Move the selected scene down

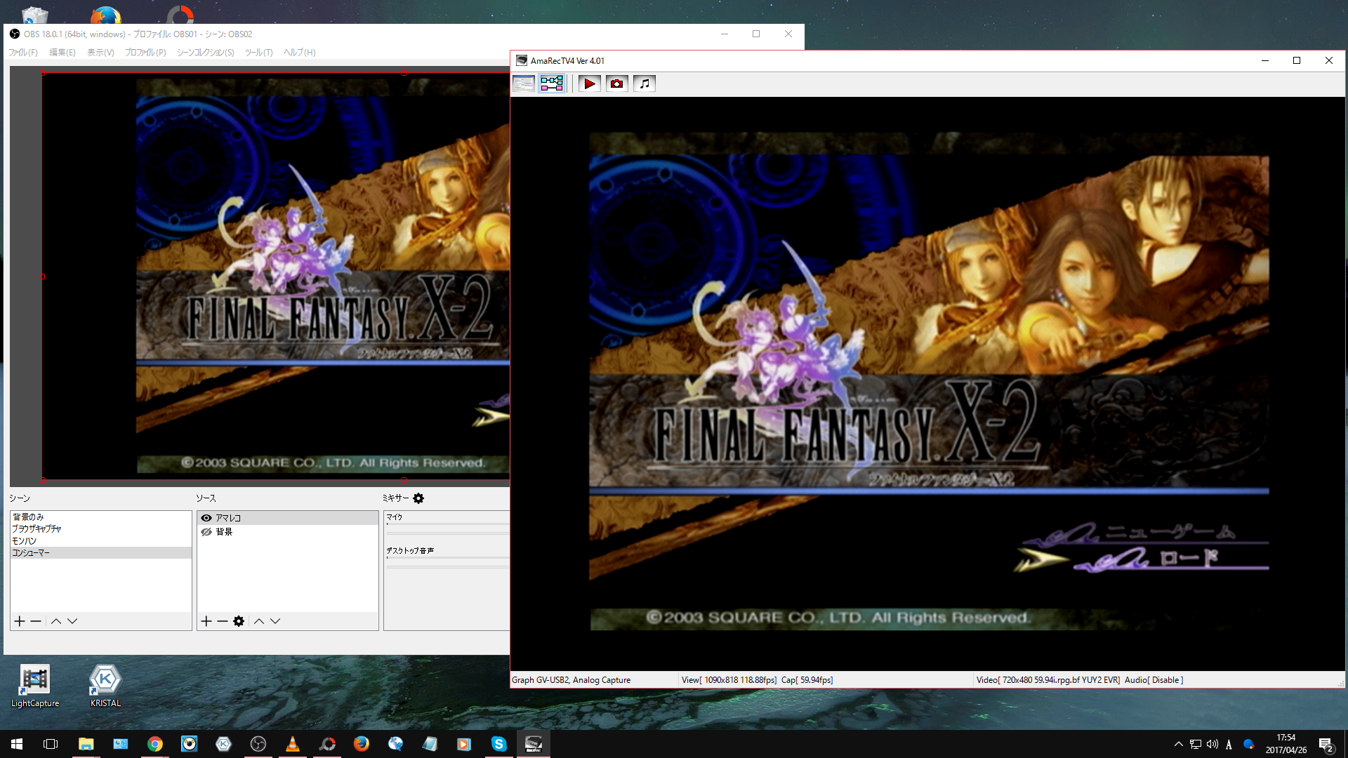click(72, 621)
